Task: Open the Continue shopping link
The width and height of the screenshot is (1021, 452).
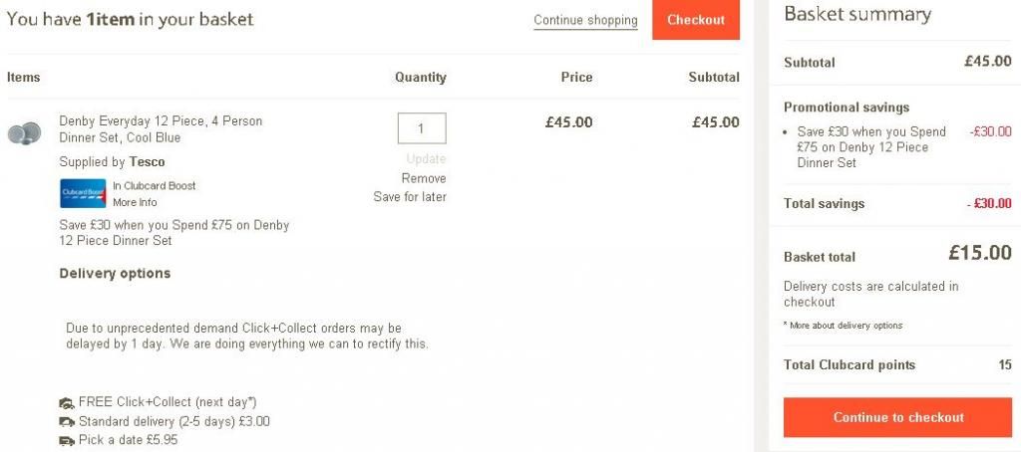Action: click(x=585, y=20)
